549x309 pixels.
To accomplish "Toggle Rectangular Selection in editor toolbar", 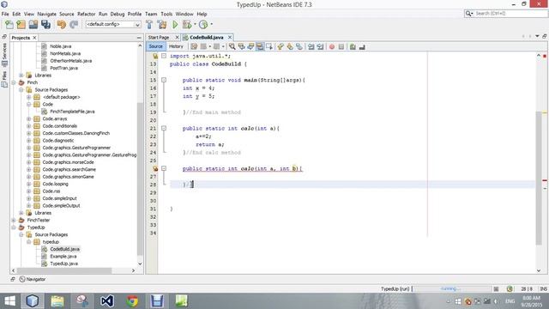I will point(268,46).
